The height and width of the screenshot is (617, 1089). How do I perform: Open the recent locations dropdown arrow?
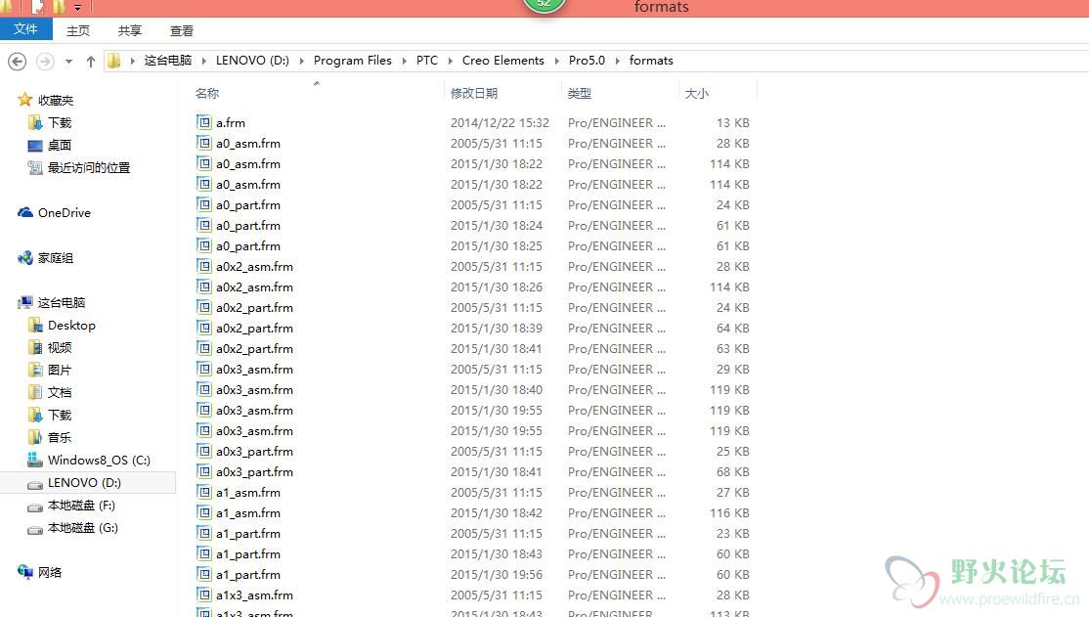[68, 62]
